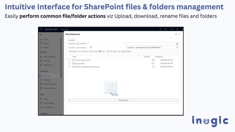Click the filter funnel icon in top bar

coord(177,29)
